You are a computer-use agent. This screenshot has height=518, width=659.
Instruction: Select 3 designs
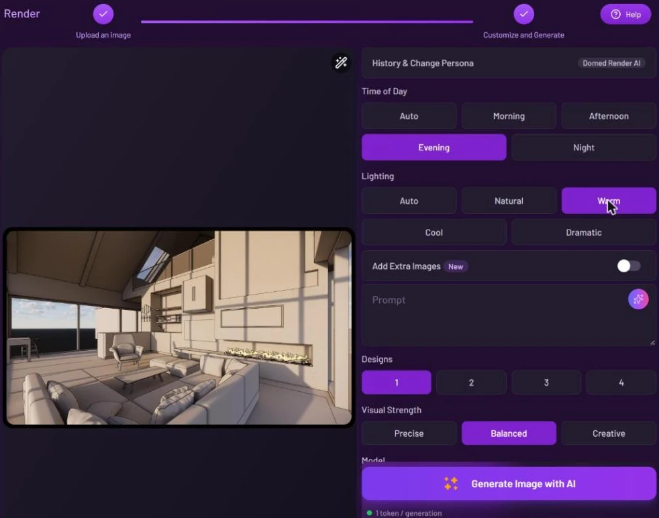[546, 382]
